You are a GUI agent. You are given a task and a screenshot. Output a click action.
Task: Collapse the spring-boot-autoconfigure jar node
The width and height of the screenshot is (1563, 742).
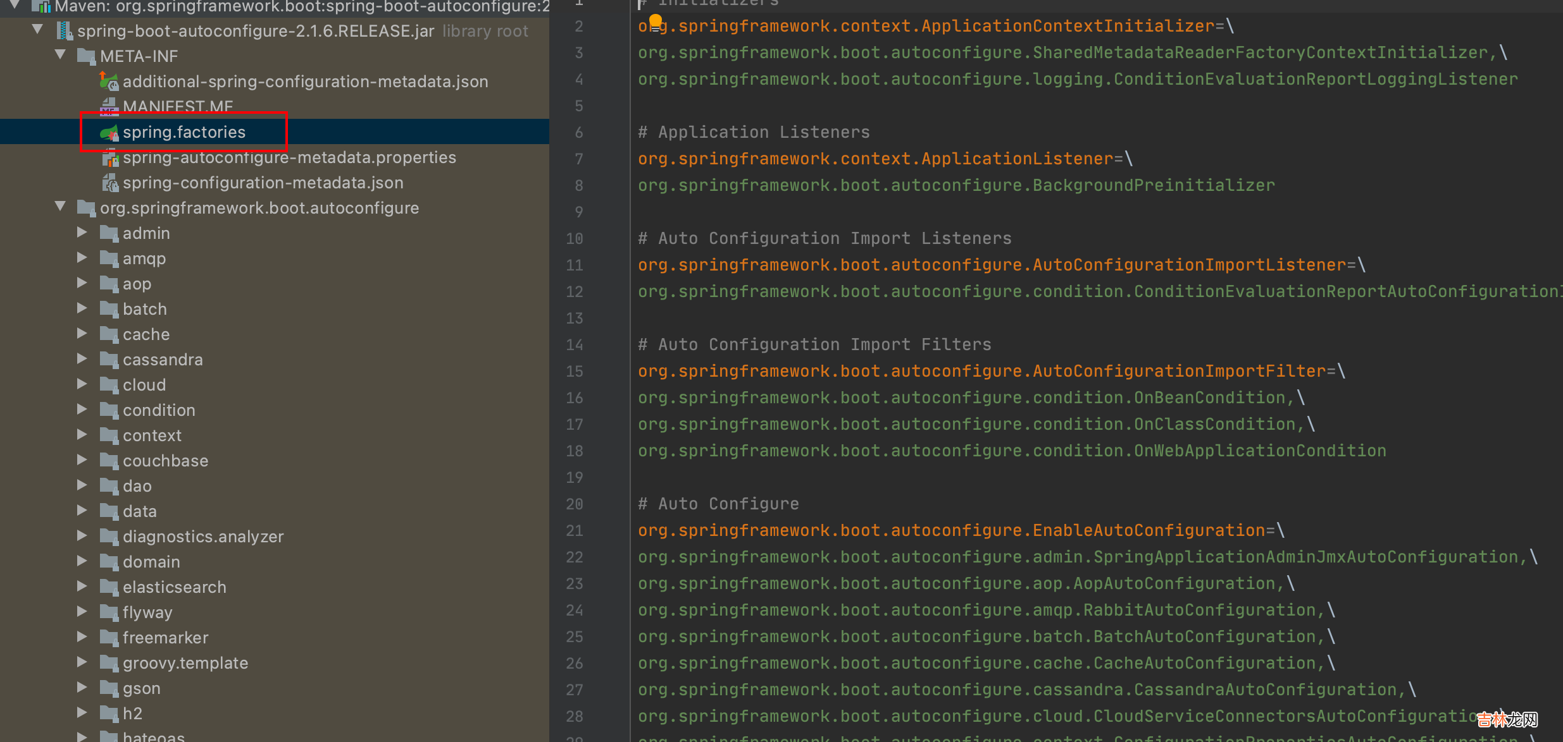point(37,29)
